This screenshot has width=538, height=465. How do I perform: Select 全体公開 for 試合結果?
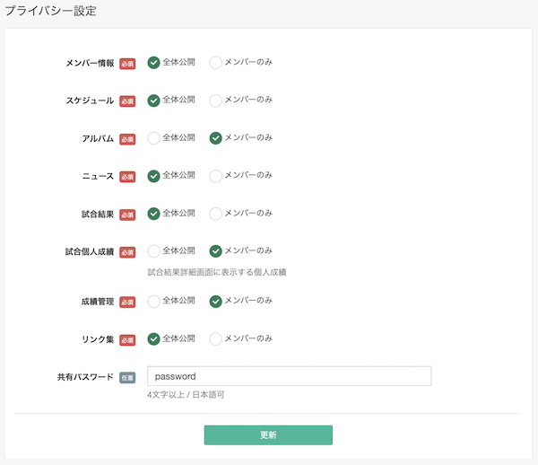(154, 214)
